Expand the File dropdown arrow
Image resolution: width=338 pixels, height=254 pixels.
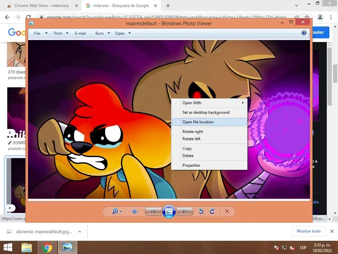(x=46, y=33)
